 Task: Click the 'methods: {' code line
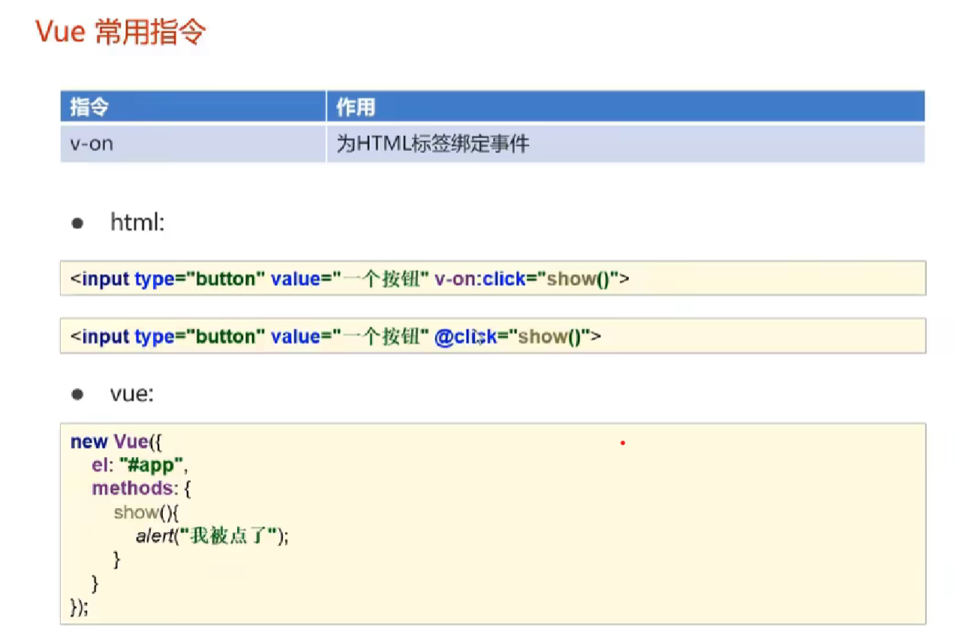pos(143,489)
